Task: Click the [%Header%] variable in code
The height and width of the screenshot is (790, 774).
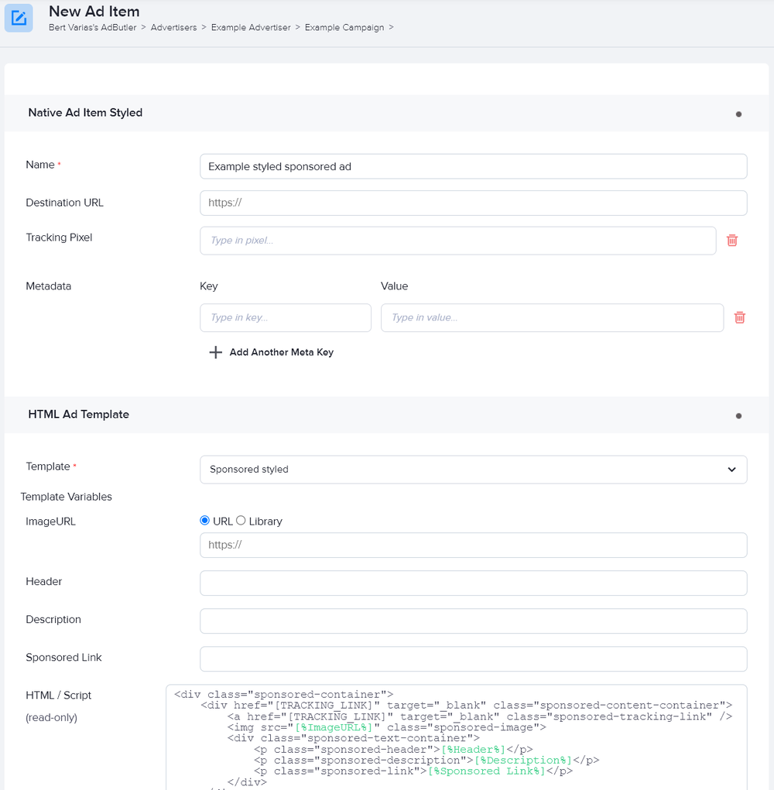Action: point(473,749)
